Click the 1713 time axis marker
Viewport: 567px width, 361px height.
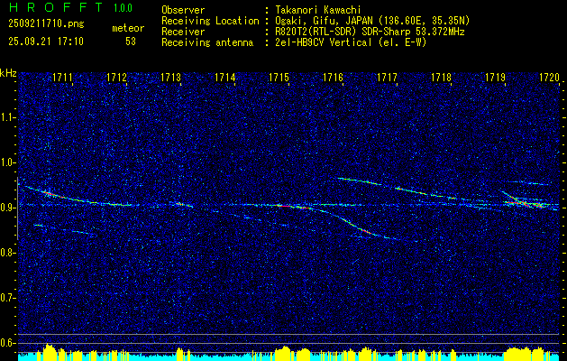[170, 77]
